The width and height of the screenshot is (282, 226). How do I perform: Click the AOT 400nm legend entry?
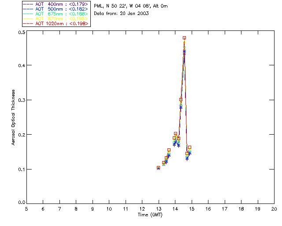click(56, 4)
